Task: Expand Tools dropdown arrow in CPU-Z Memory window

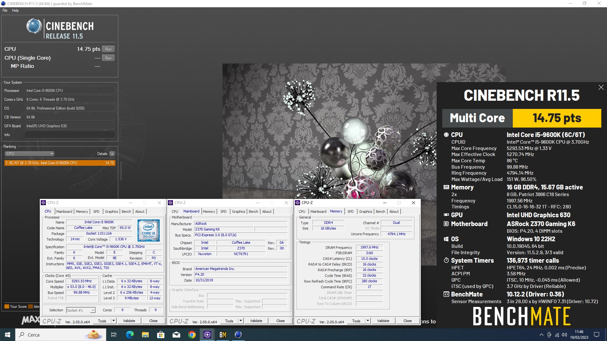Action: pyautogui.click(x=368, y=321)
